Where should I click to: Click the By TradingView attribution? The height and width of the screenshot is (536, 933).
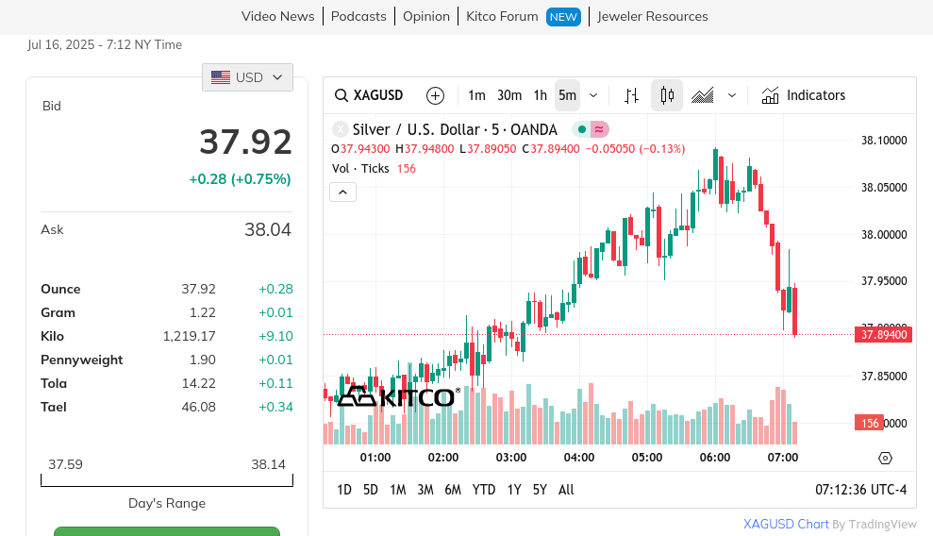[875, 524]
